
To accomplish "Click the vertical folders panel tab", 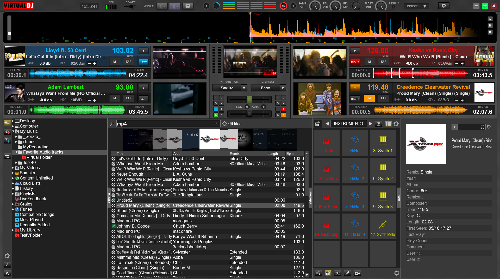I will tap(109, 198).
